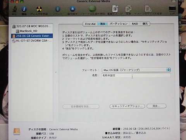Open the フォーマット Mac OS 拡張 dropdown
Viewport: 186px width, 140px height.
click(136, 70)
